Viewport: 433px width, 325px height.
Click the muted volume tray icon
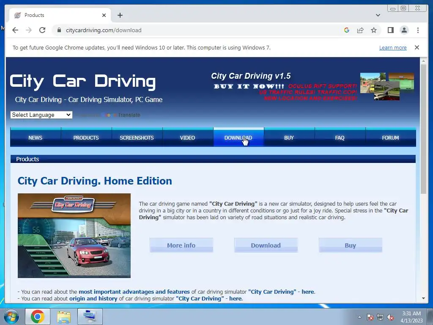390,317
